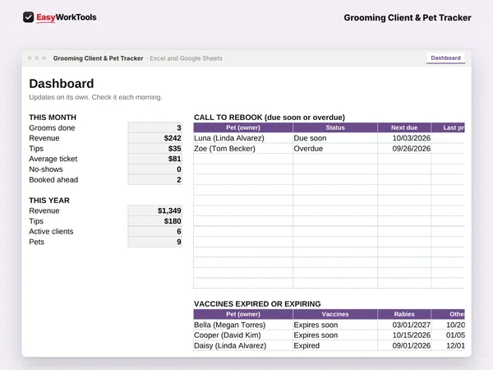493x370 pixels.
Task: Click Pet (owner) header in vaccines table
Action: tap(243, 314)
